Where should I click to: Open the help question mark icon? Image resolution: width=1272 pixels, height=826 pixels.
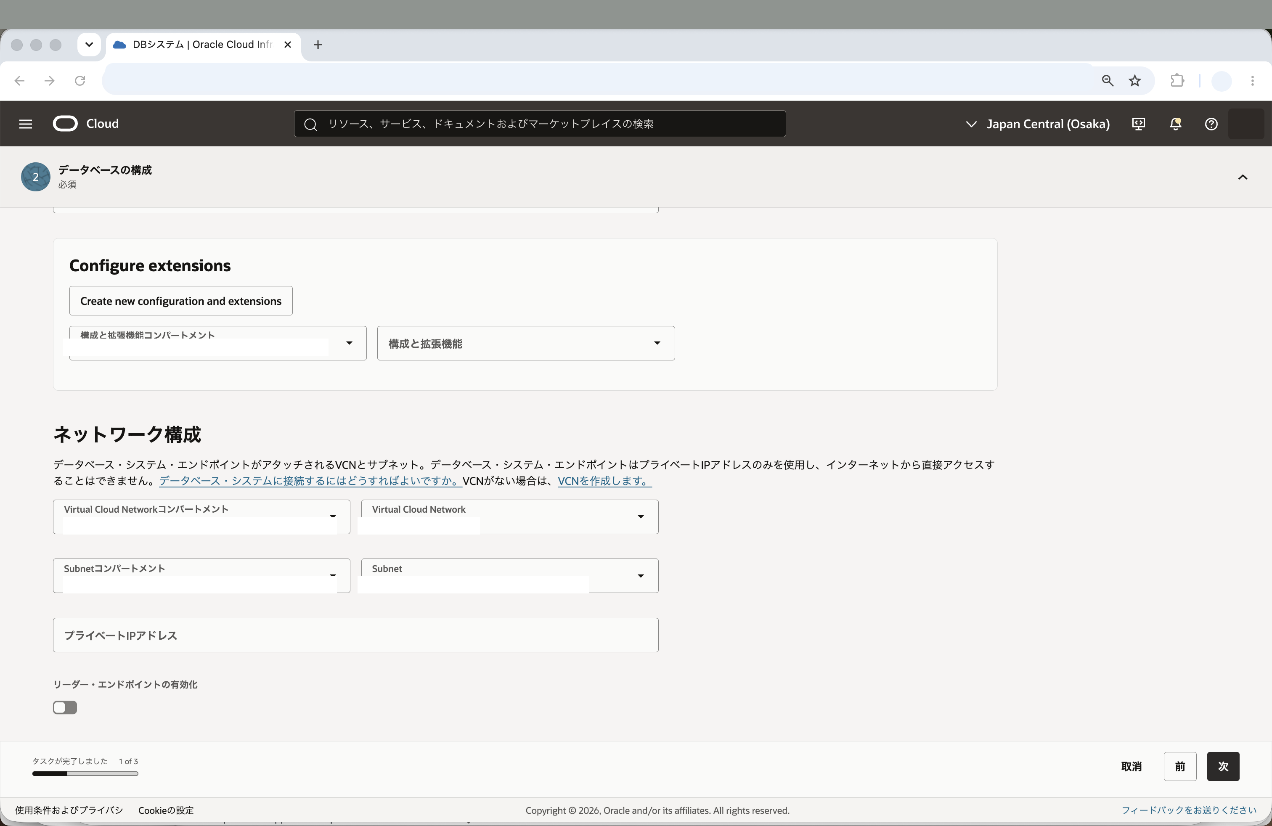(1211, 124)
